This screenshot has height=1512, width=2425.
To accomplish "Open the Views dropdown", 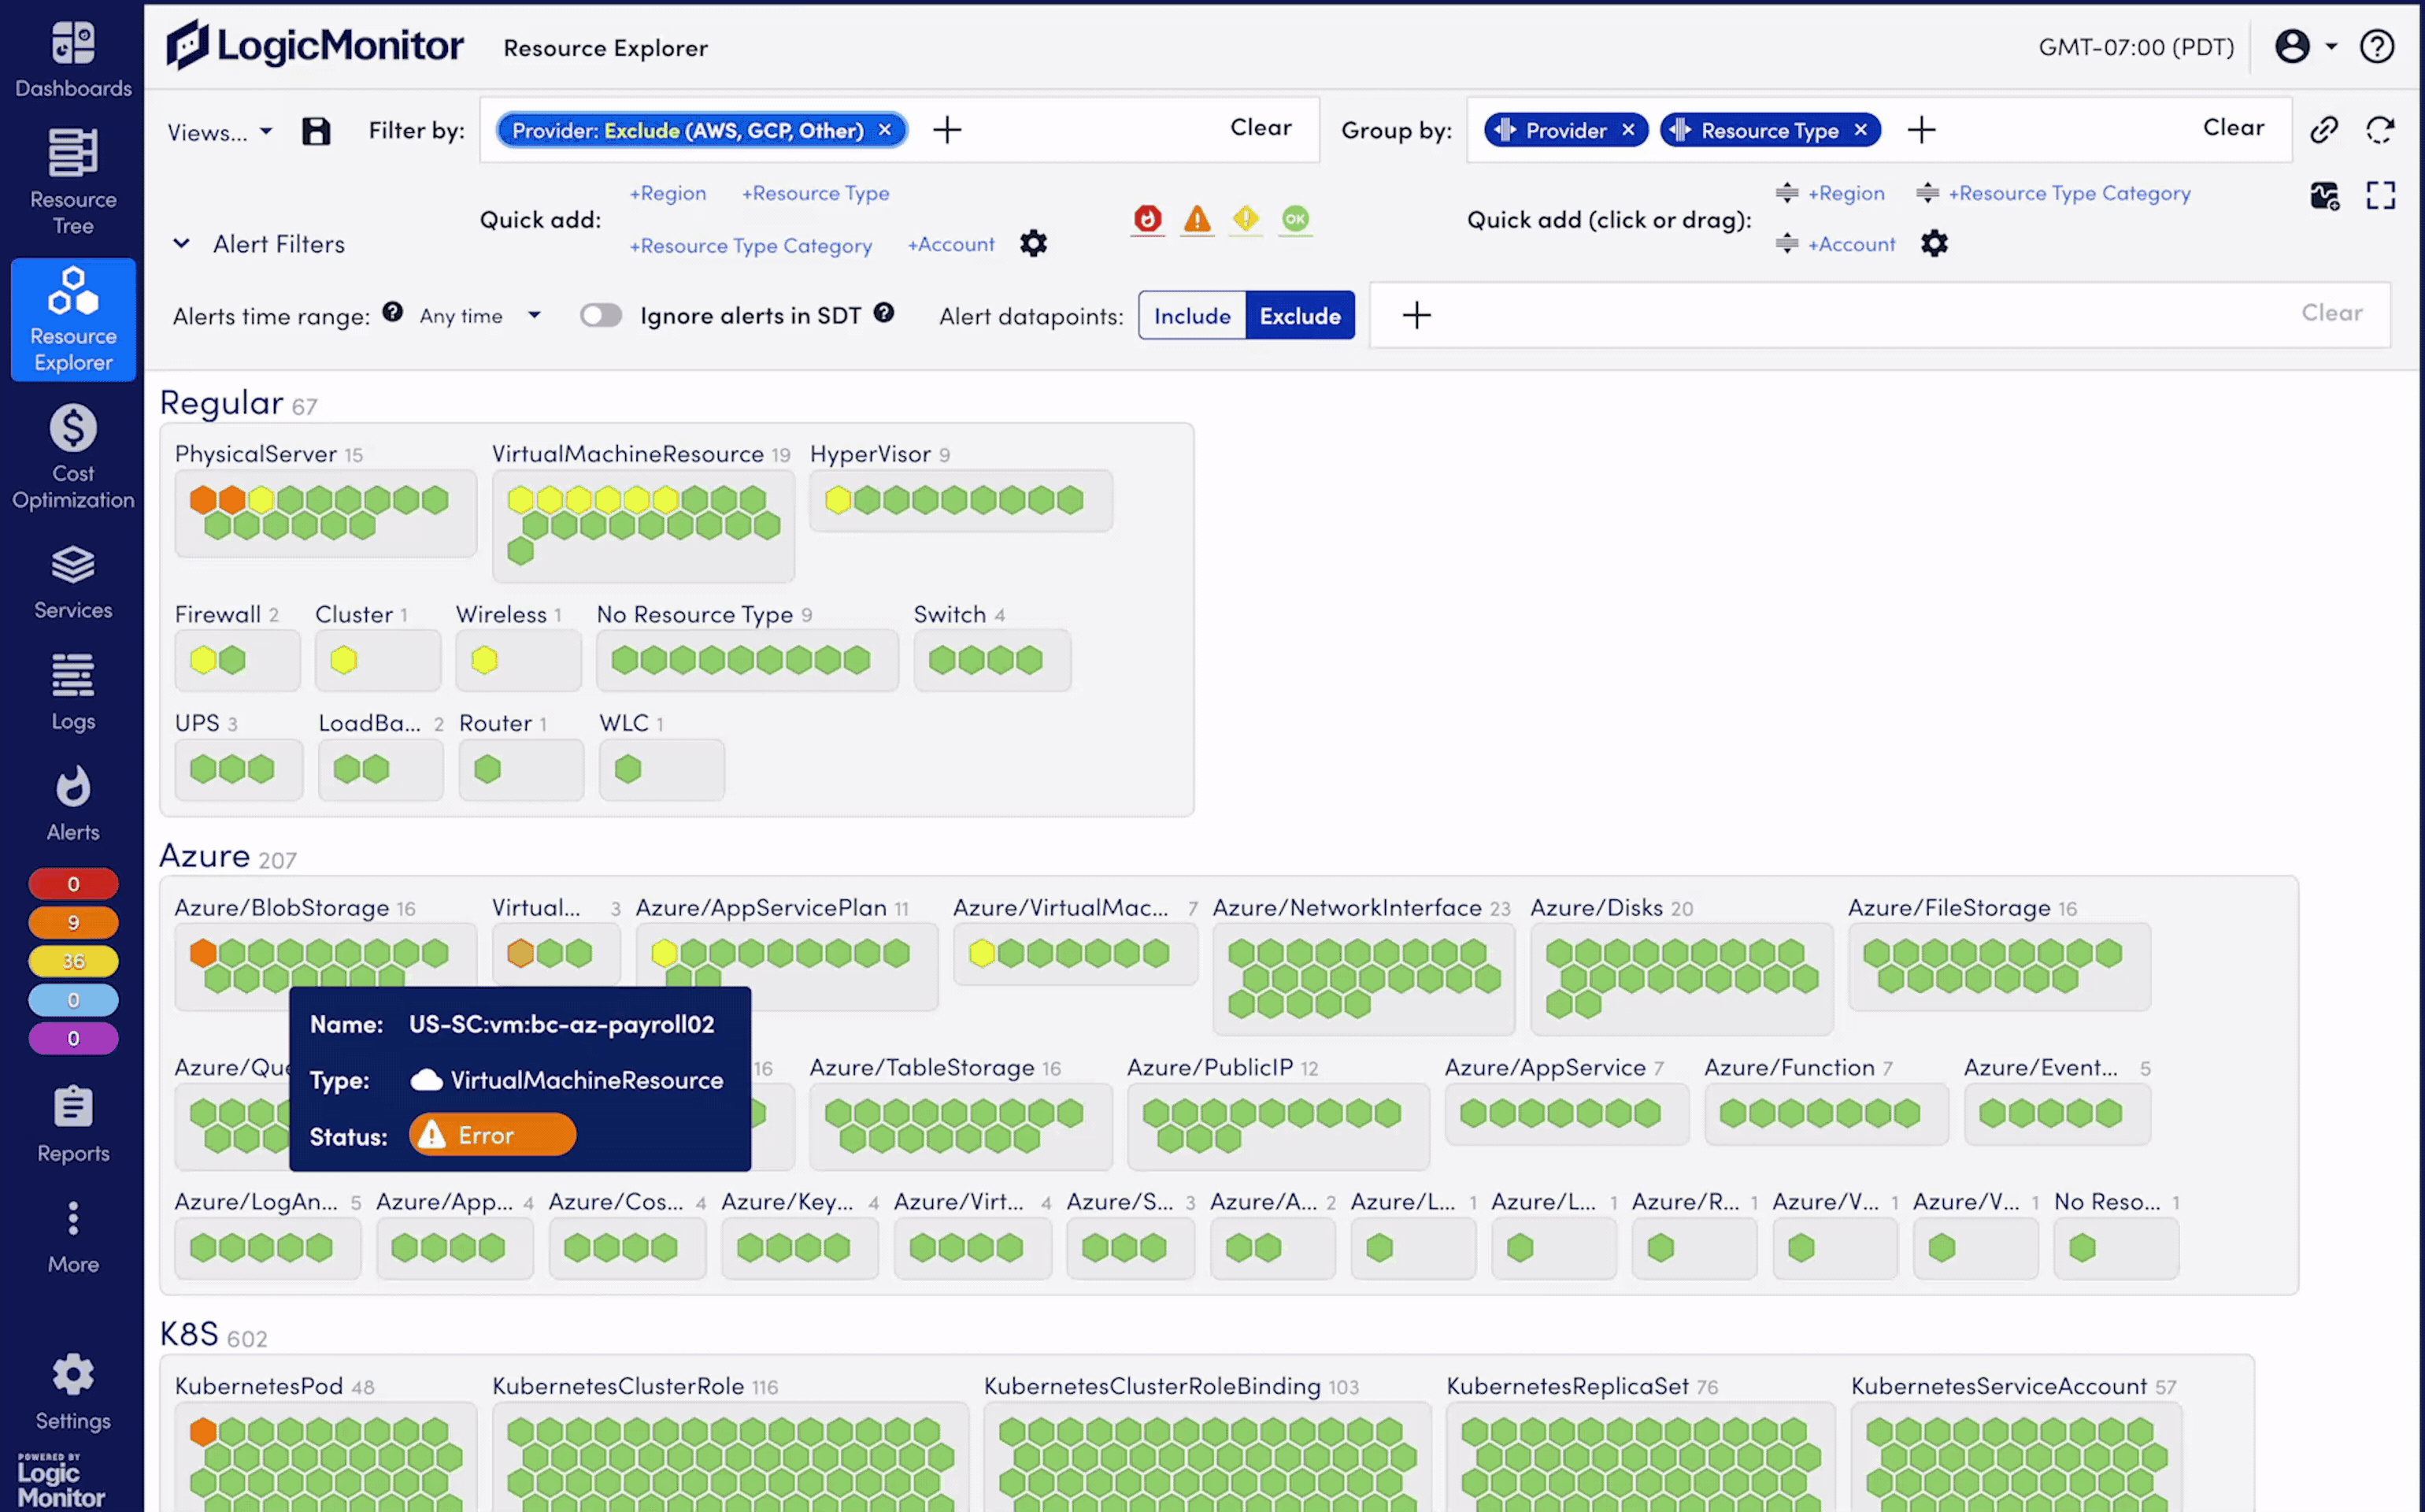I will (219, 132).
